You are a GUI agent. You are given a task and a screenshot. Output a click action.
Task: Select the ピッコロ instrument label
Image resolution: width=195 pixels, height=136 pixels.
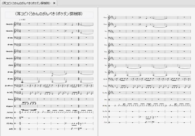pyautogui.click(x=10, y=65)
